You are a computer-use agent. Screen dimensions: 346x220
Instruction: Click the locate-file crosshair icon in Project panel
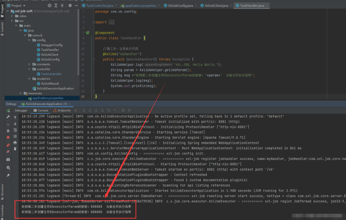(50, 5)
